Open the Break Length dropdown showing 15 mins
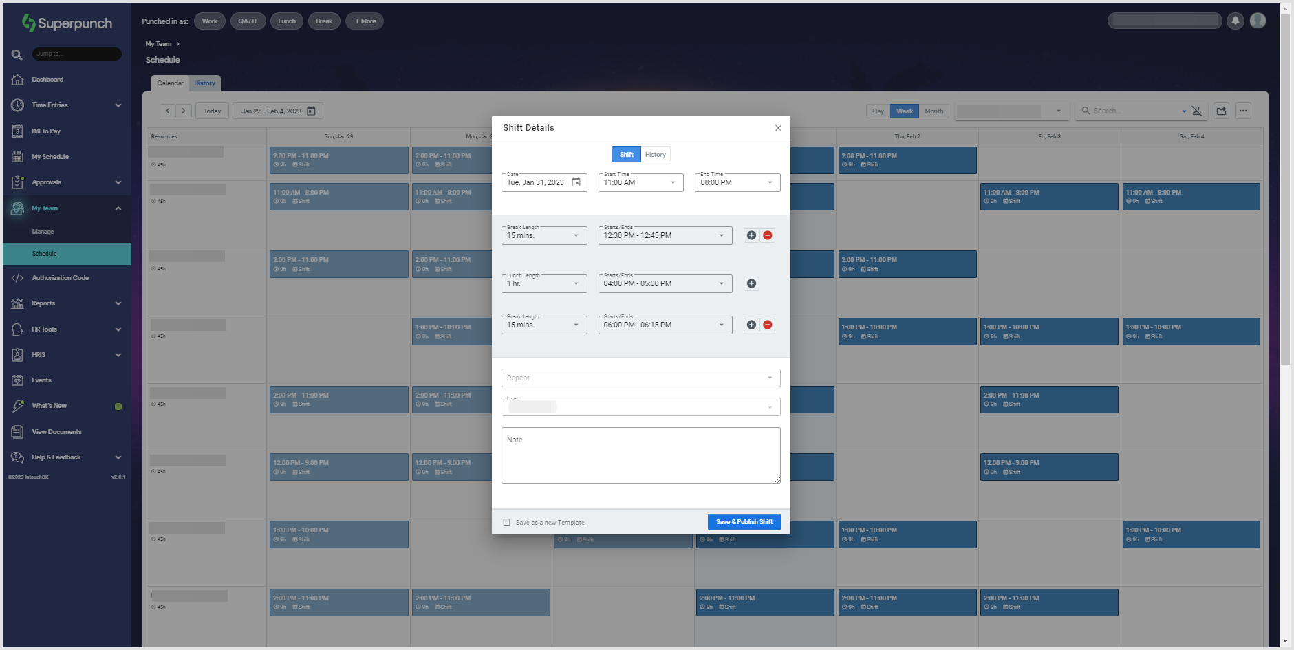 click(x=543, y=235)
